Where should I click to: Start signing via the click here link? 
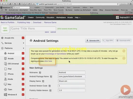coord(48,61)
